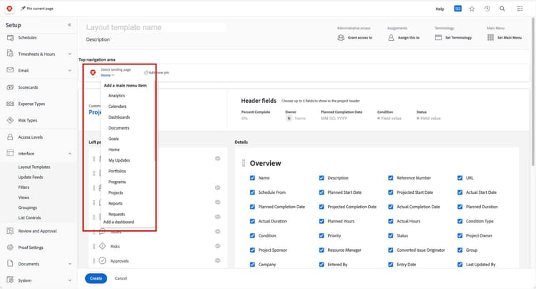Click the System icon in Setup

click(10, 280)
